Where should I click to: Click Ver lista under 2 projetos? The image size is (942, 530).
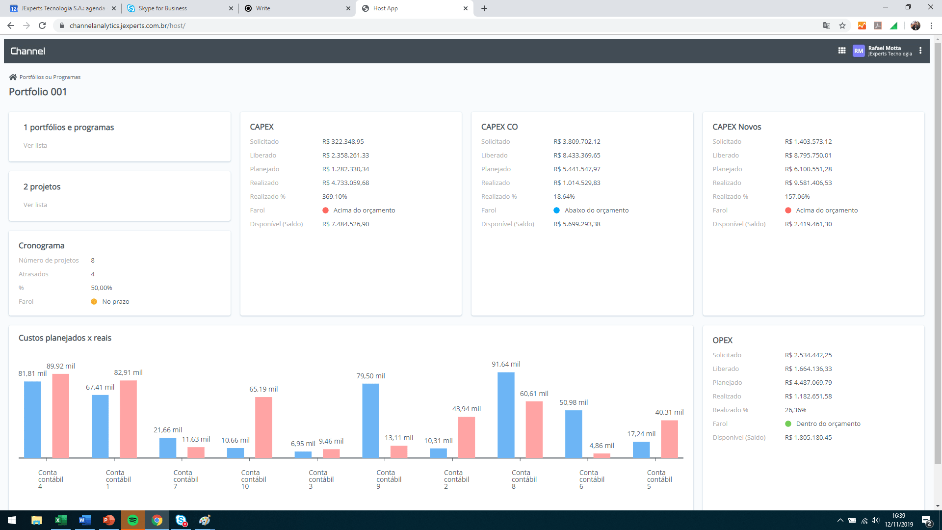[35, 205]
